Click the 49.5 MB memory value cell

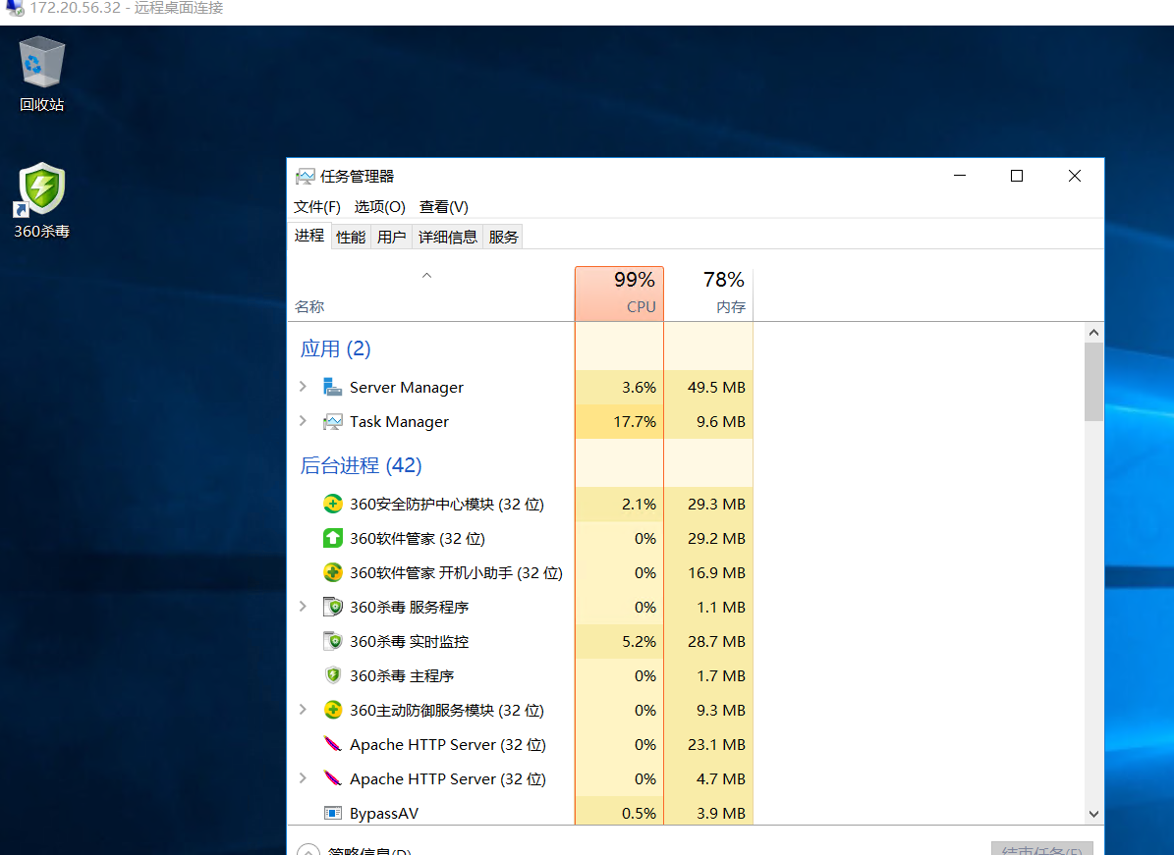point(708,387)
